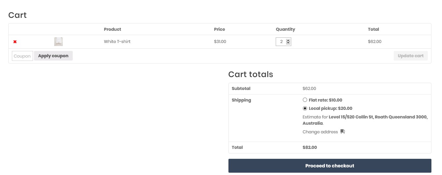Click the Product column header
The height and width of the screenshot is (175, 442).
pos(112,29)
